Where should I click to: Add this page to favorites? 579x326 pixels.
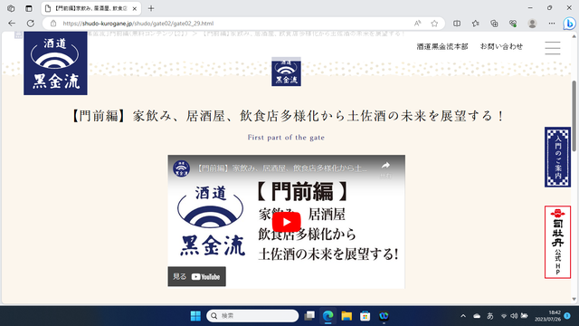pos(434,24)
